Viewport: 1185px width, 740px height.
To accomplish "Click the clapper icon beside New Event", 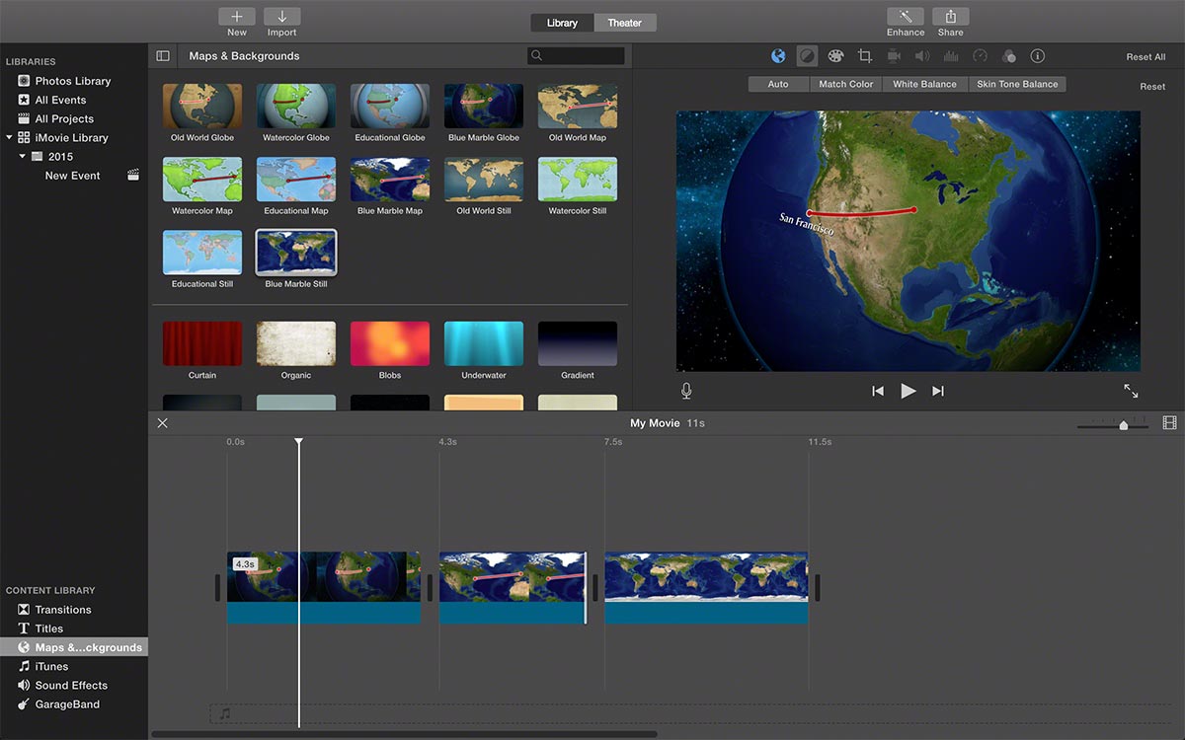I will 133,175.
